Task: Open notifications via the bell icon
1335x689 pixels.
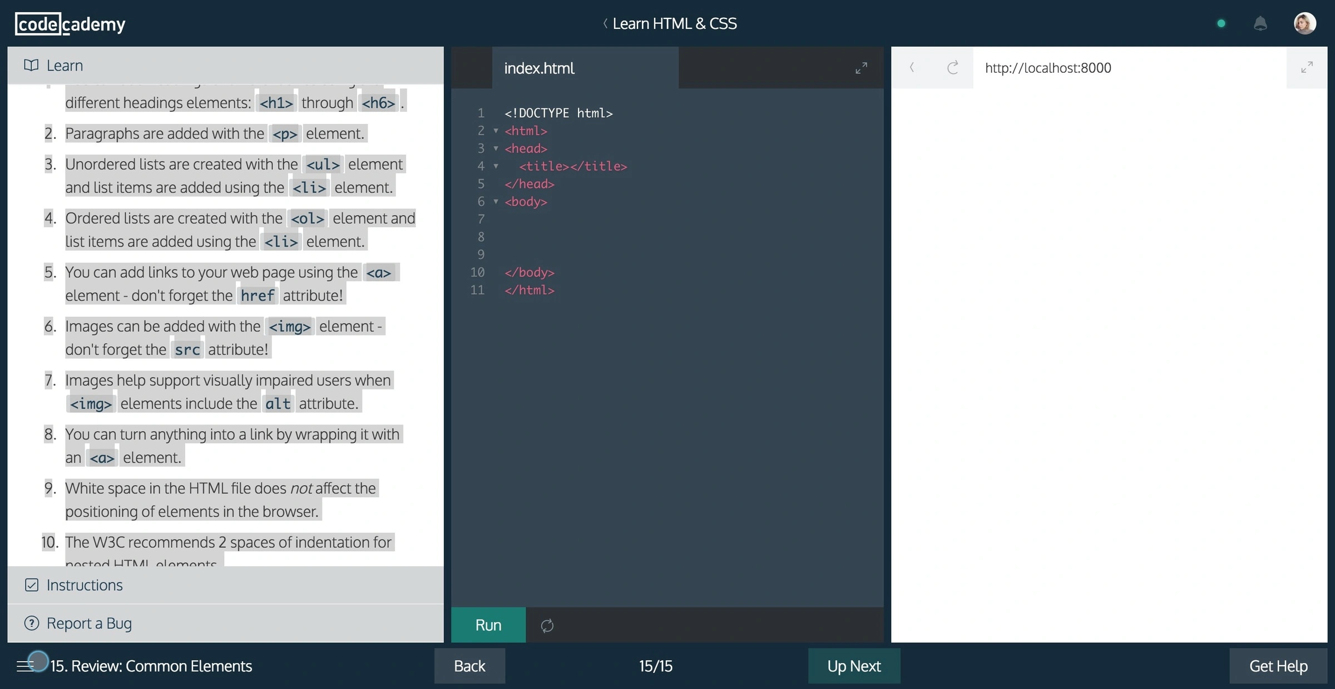Action: (x=1260, y=23)
